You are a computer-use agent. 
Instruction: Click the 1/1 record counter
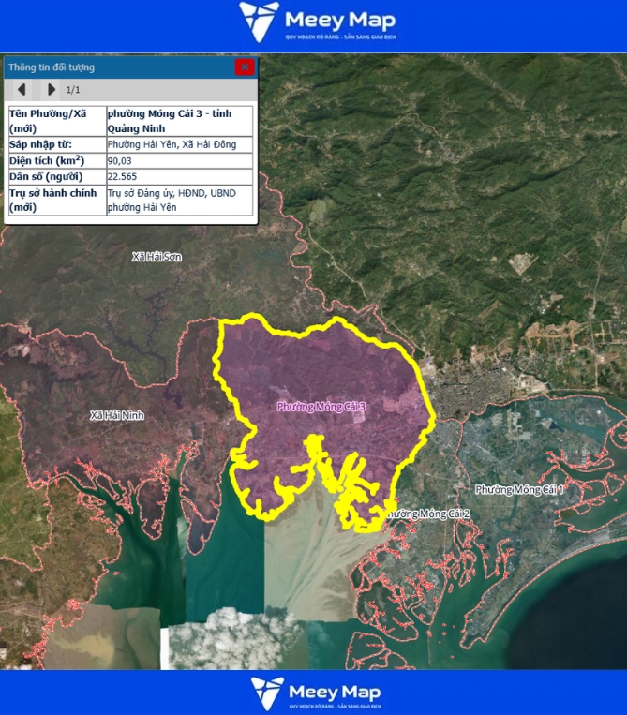pyautogui.click(x=73, y=91)
